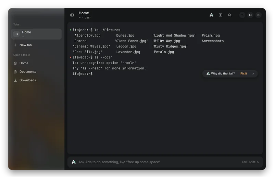The image size is (274, 178).
Task: Click the Fix it link
Action: [x=244, y=73]
